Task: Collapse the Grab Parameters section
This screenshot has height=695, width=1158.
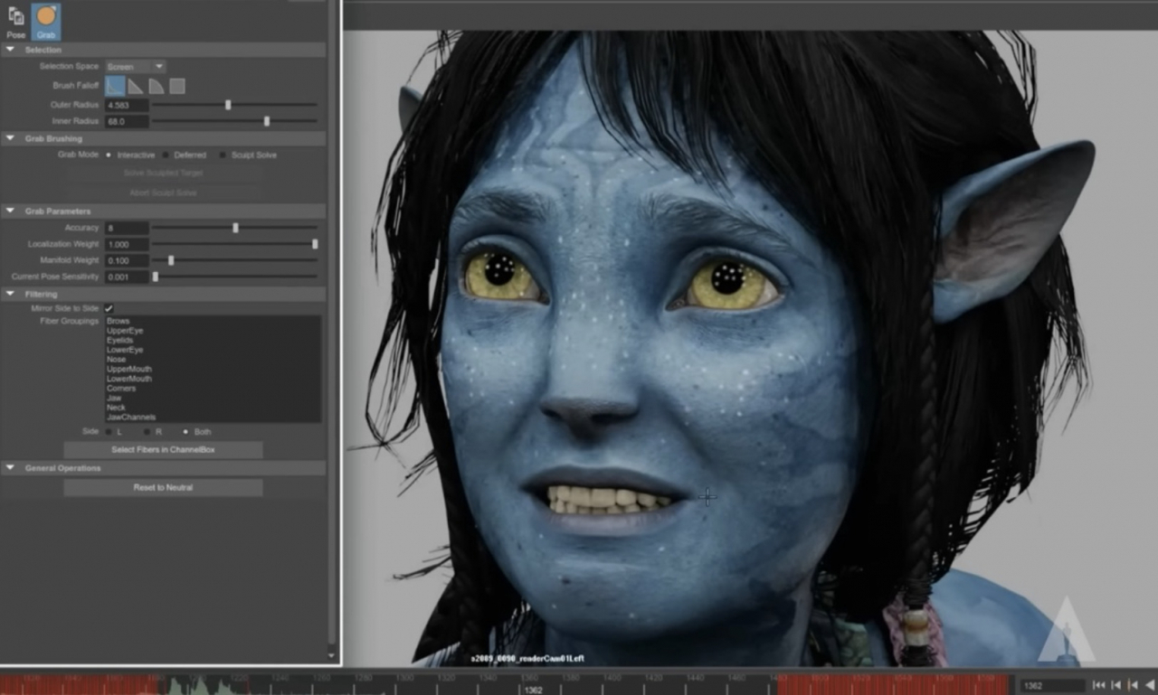Action: 10,211
